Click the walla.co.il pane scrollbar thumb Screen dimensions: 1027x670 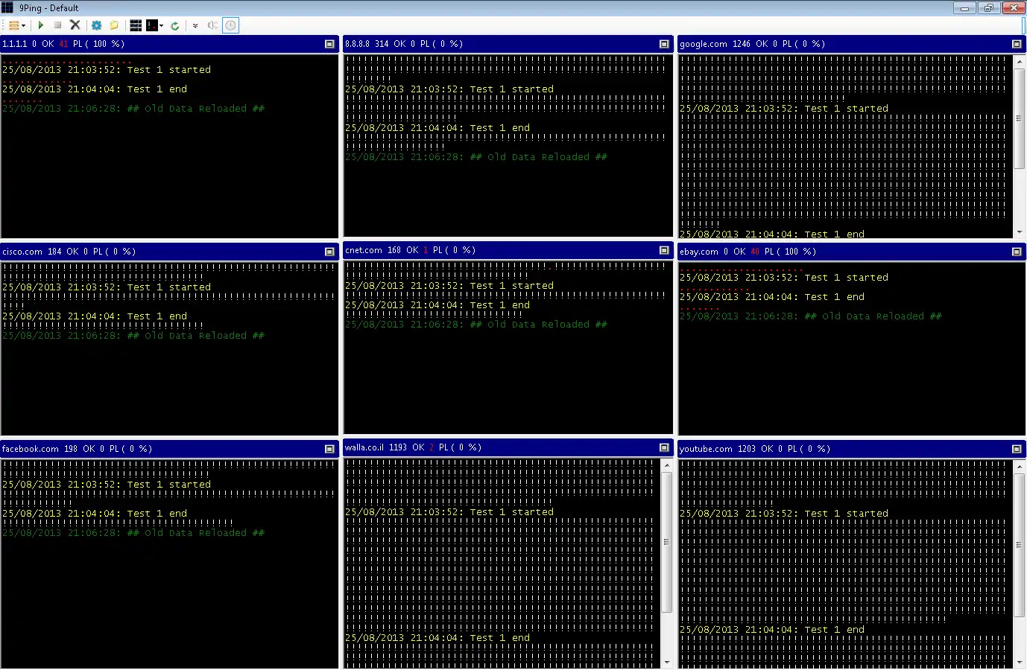point(667,543)
